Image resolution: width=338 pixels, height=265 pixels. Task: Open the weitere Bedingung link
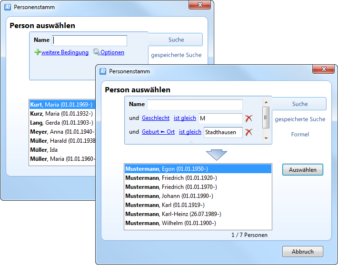pos(65,52)
